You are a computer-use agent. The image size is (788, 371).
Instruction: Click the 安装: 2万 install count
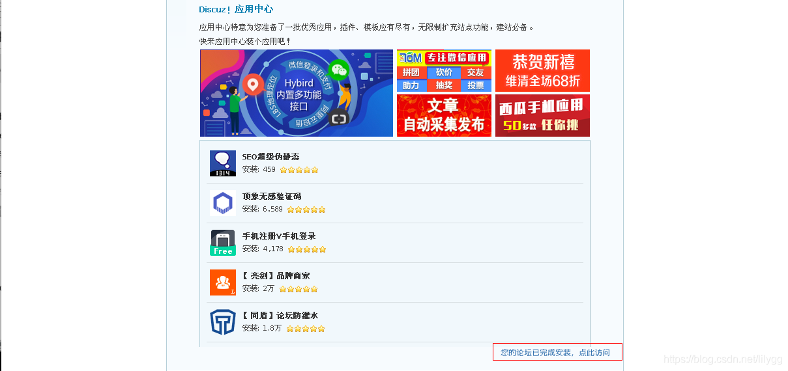pos(258,289)
